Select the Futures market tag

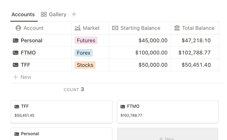point(86,41)
